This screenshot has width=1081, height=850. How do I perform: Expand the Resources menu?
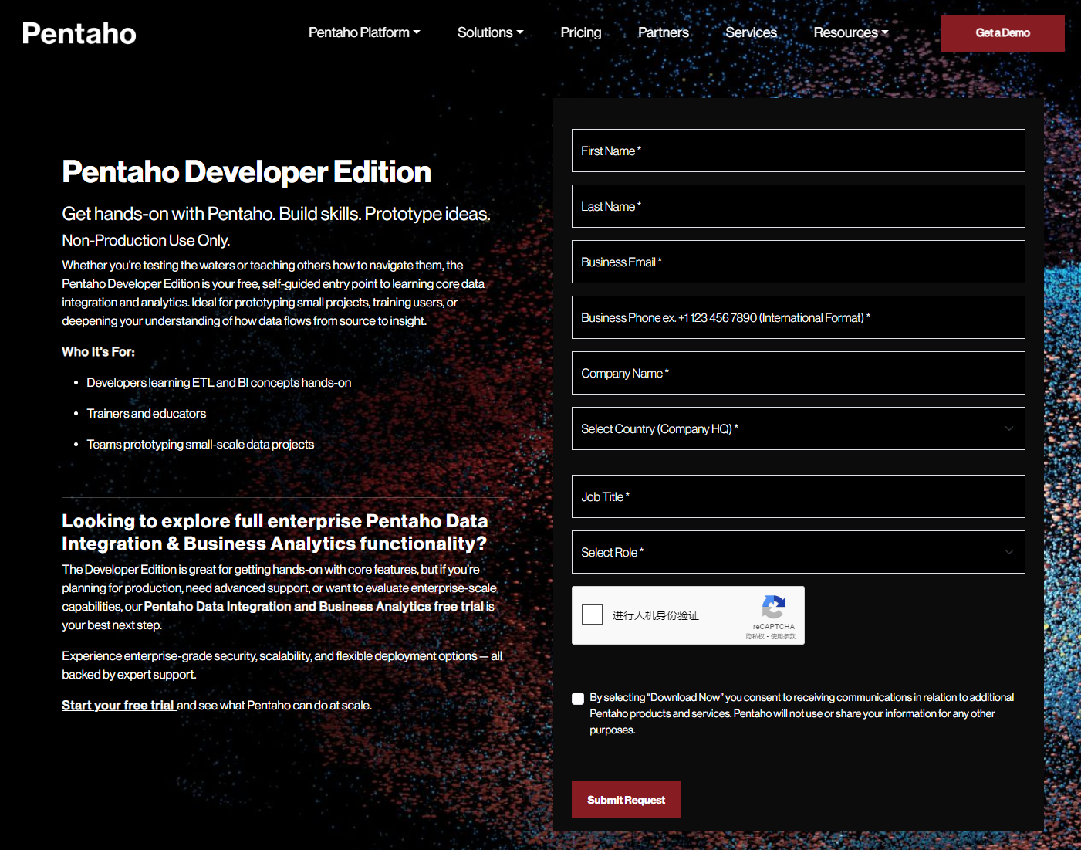tap(851, 32)
